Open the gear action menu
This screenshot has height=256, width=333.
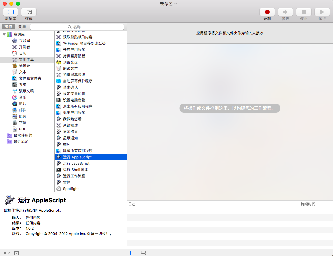7,253
